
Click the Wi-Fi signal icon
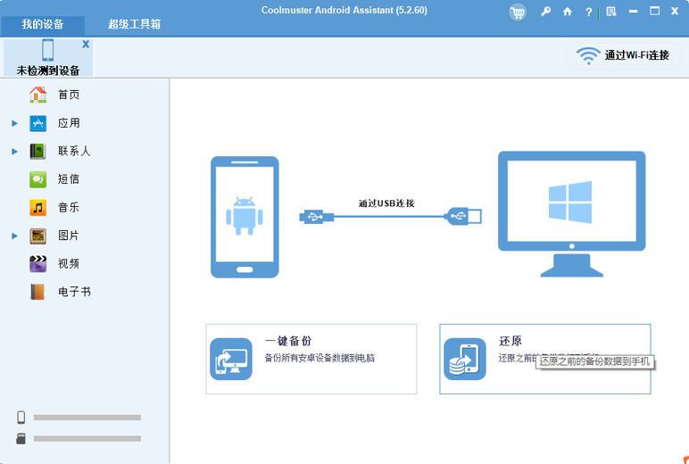(588, 56)
